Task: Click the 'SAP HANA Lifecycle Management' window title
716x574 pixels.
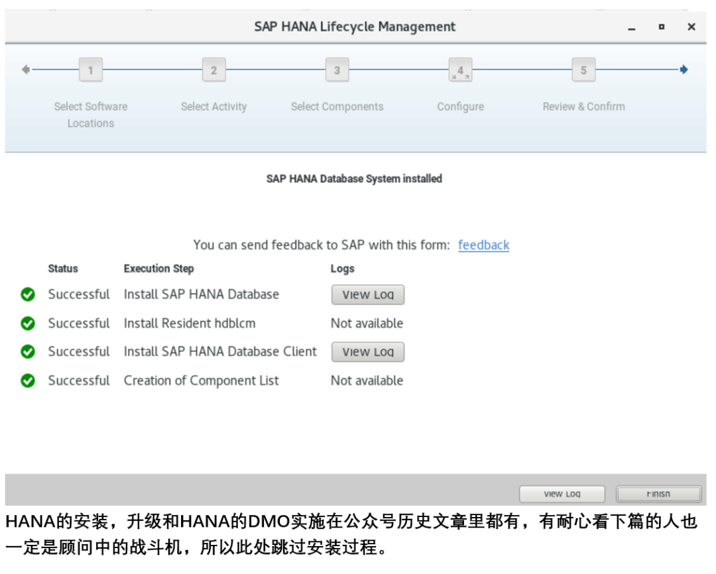Action: click(355, 27)
